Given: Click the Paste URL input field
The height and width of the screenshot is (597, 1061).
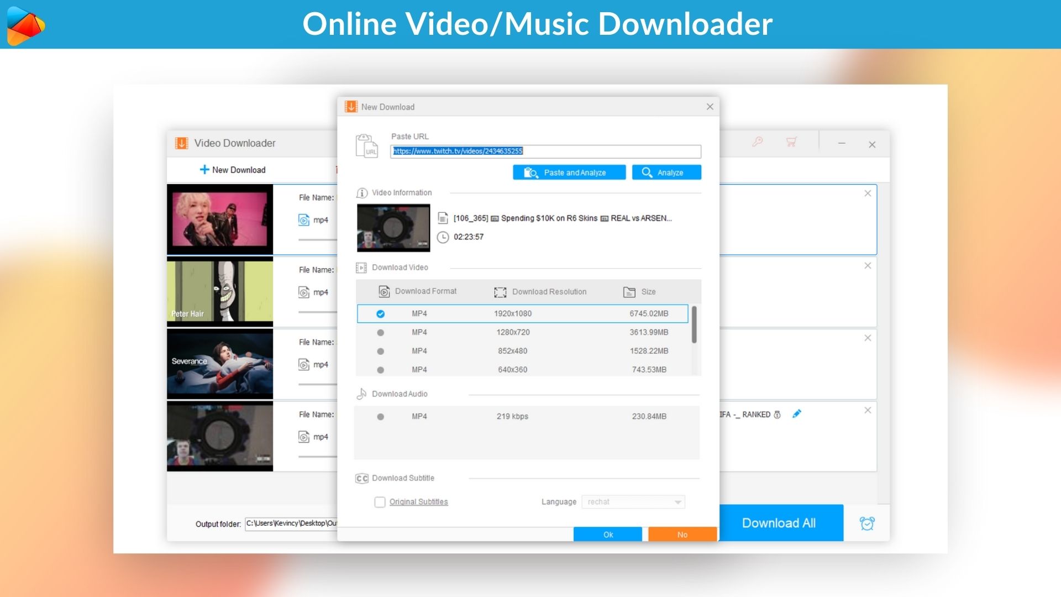Looking at the screenshot, I should [x=545, y=151].
